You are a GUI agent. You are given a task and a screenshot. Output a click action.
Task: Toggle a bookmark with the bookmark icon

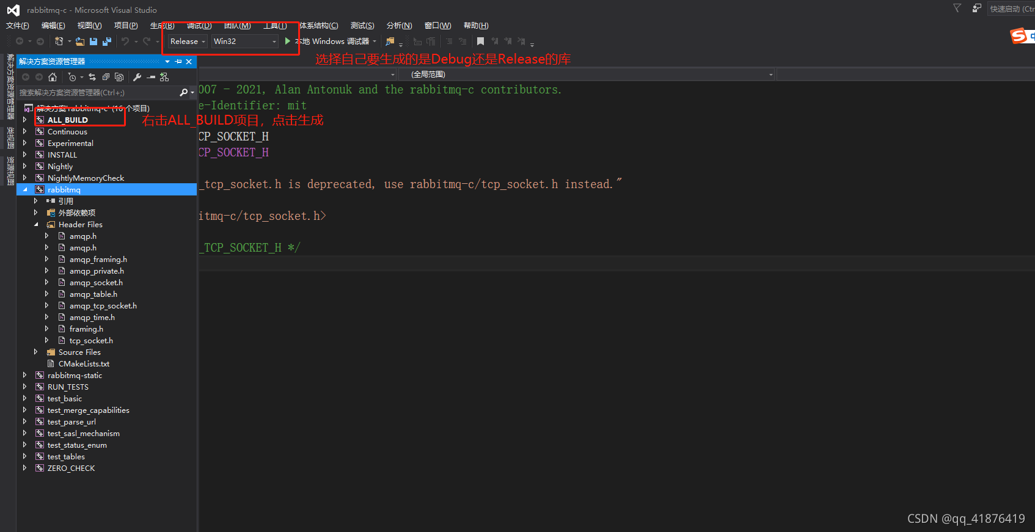pos(481,41)
